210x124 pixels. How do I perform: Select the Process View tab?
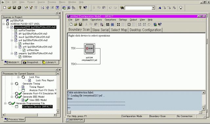14,119
